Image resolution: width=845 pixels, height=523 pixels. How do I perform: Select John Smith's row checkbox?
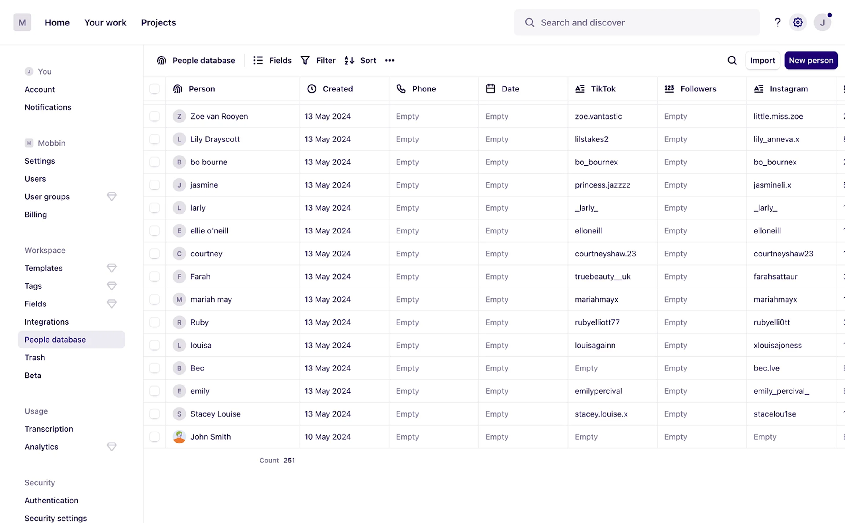pos(154,437)
